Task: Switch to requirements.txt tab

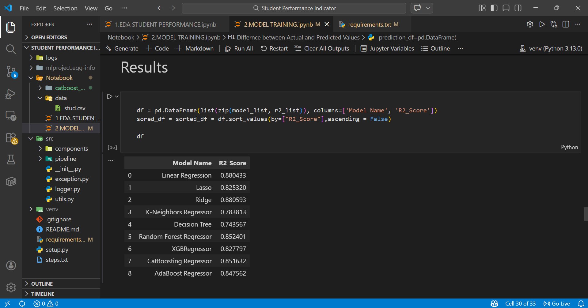Action: click(x=369, y=24)
